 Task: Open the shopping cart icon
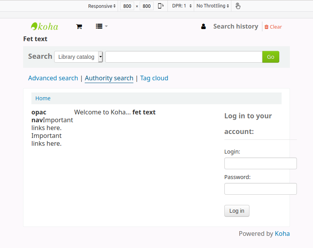click(x=79, y=27)
